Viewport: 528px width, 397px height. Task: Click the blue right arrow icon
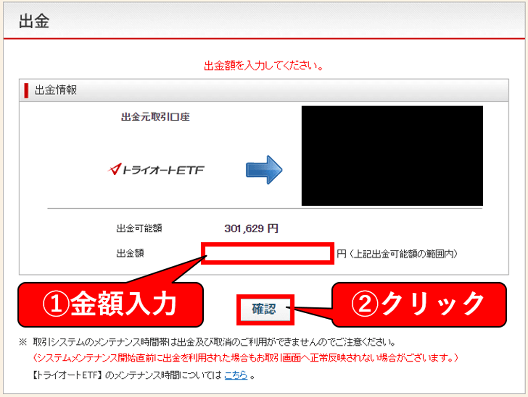click(264, 170)
